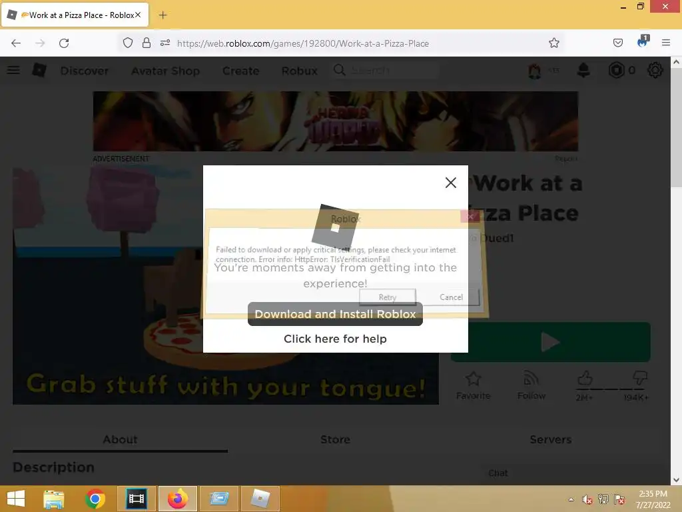Image resolution: width=682 pixels, height=512 pixels.
Task: View site security via padlock icon
Action: 147,43
